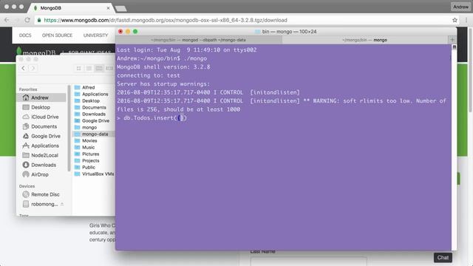Image resolution: width=473 pixels, height=266 pixels.
Task: Open the OPEN SOURCE link
Action: point(57,35)
